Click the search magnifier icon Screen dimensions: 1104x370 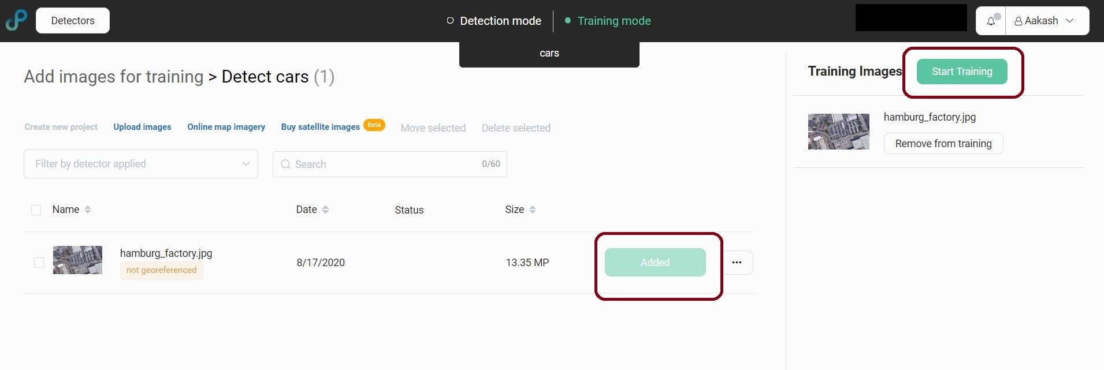click(x=285, y=165)
